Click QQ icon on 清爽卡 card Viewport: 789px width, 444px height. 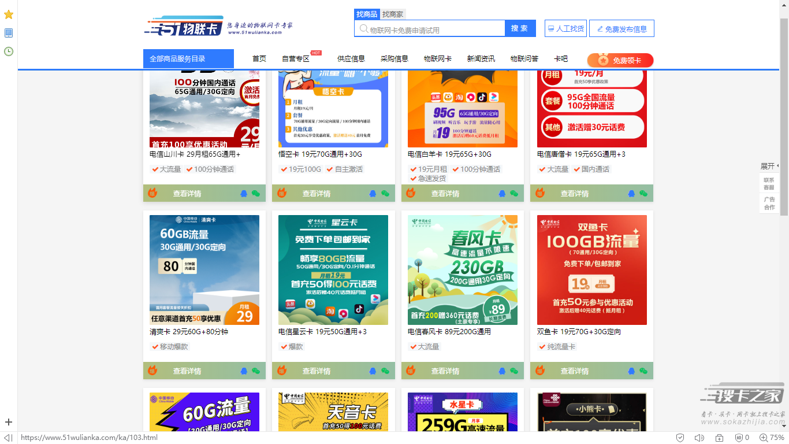[x=244, y=371]
